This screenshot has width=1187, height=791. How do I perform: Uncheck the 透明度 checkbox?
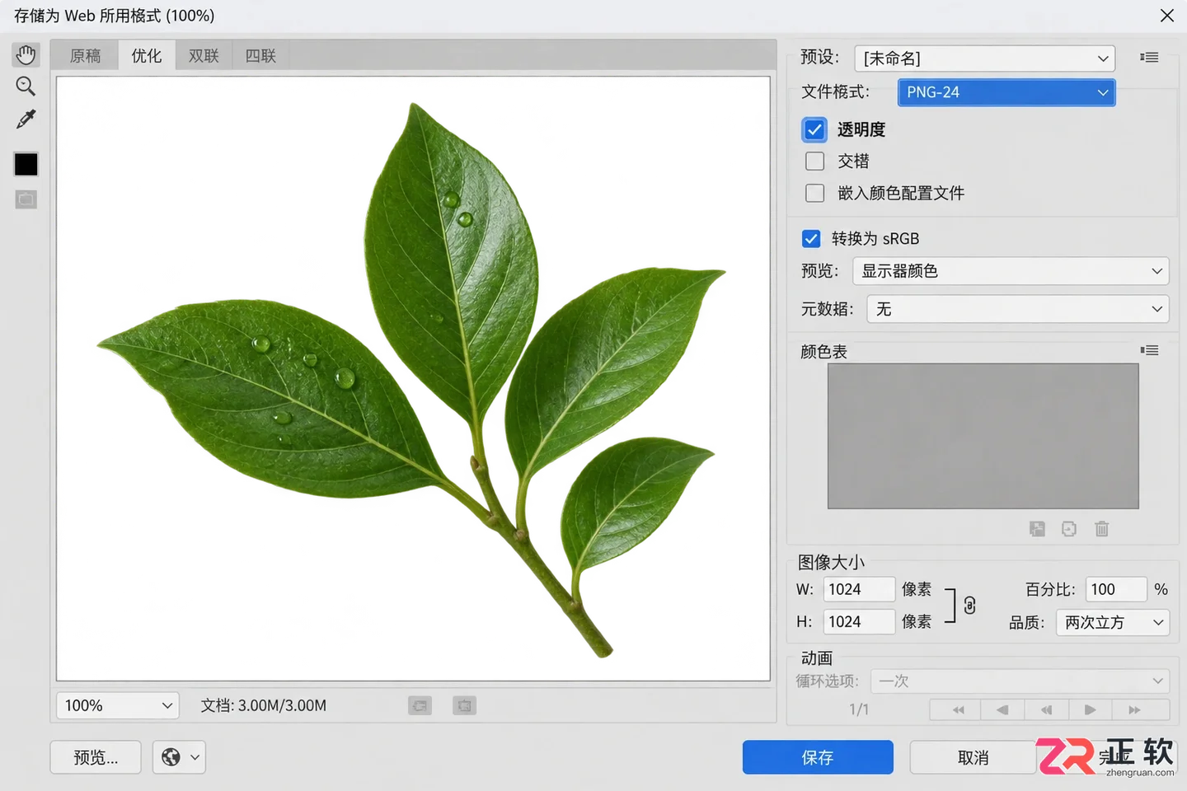(x=814, y=129)
